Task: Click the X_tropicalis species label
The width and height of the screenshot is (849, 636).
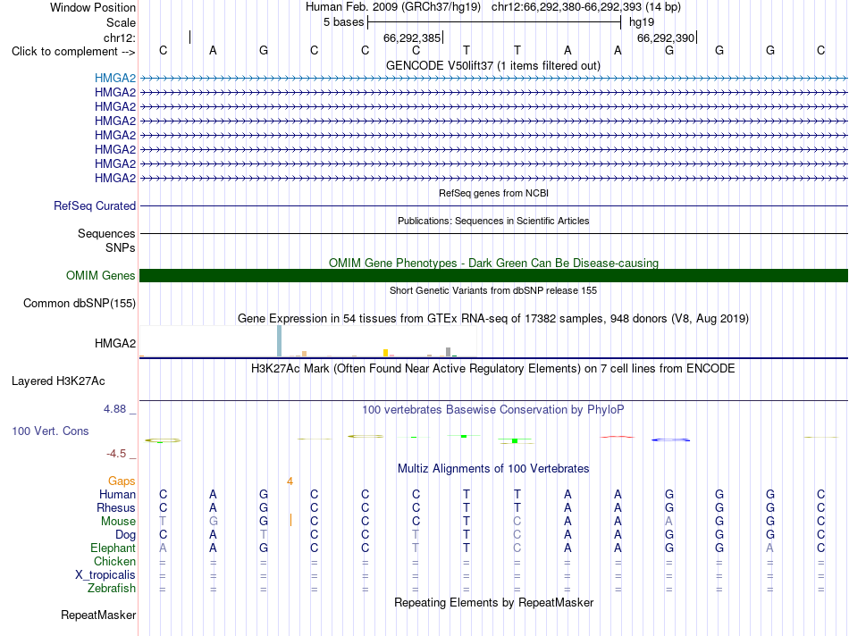Action: tap(105, 575)
